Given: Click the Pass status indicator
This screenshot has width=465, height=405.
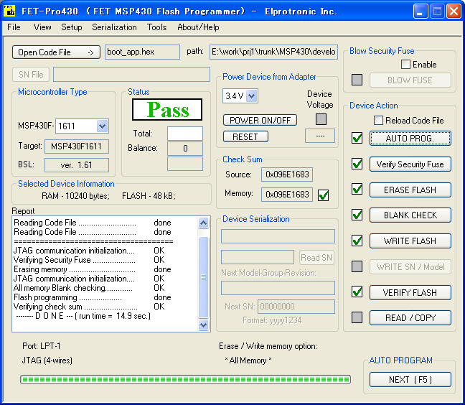Looking at the screenshot, I should pyautogui.click(x=167, y=109).
